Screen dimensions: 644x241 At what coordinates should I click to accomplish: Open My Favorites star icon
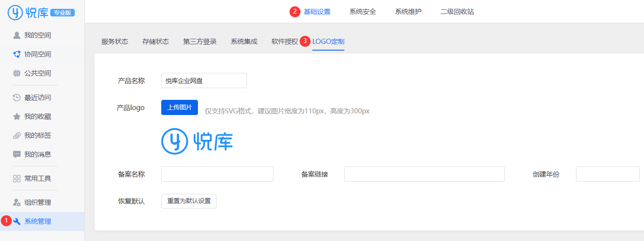click(x=17, y=116)
